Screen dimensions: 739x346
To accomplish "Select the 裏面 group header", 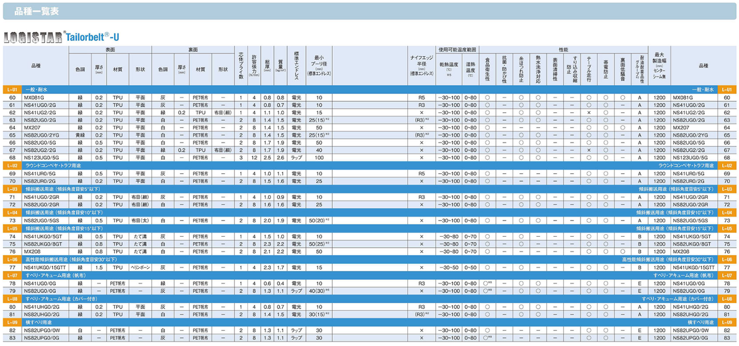I will (193, 49).
